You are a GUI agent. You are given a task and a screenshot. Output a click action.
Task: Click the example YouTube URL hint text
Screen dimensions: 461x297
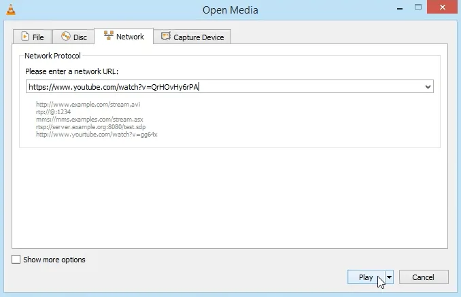(x=97, y=134)
